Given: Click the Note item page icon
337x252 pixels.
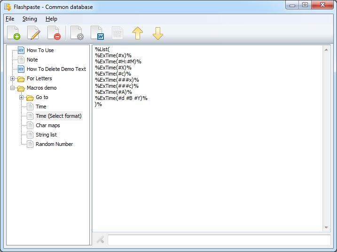Looking at the screenshot, I should click(x=21, y=60).
